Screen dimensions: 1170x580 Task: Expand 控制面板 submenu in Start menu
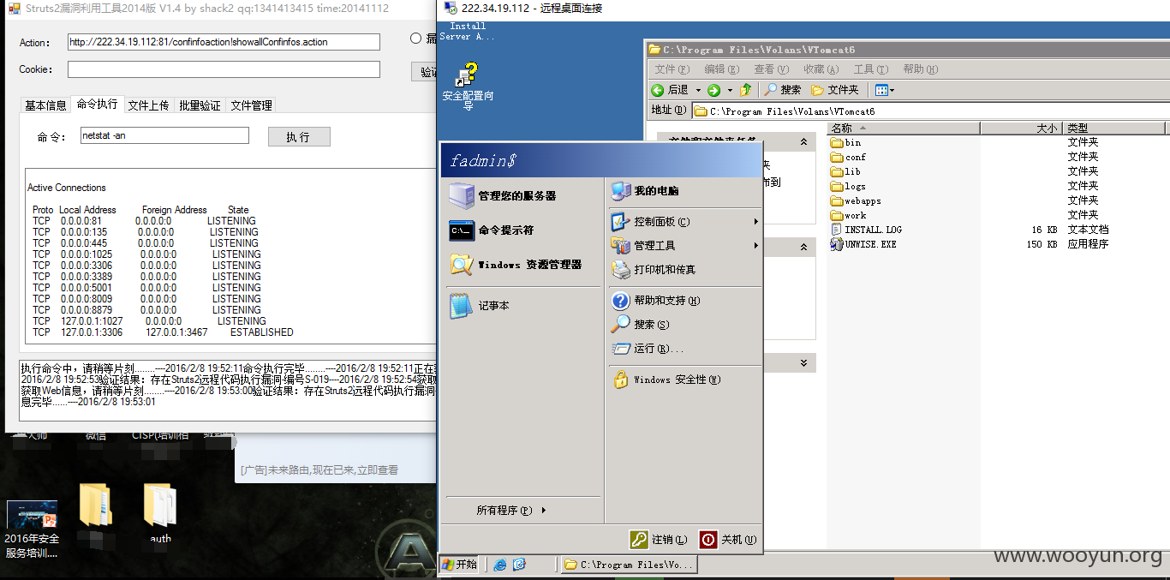pyautogui.click(x=756, y=222)
